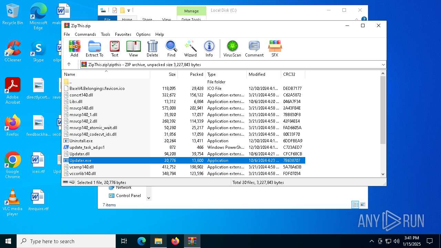Open the Help menu in WinRAR
This screenshot has width=441, height=248.
tap(160, 34)
